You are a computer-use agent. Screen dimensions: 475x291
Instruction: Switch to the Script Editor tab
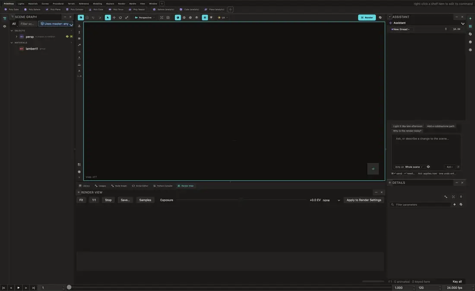140,186
